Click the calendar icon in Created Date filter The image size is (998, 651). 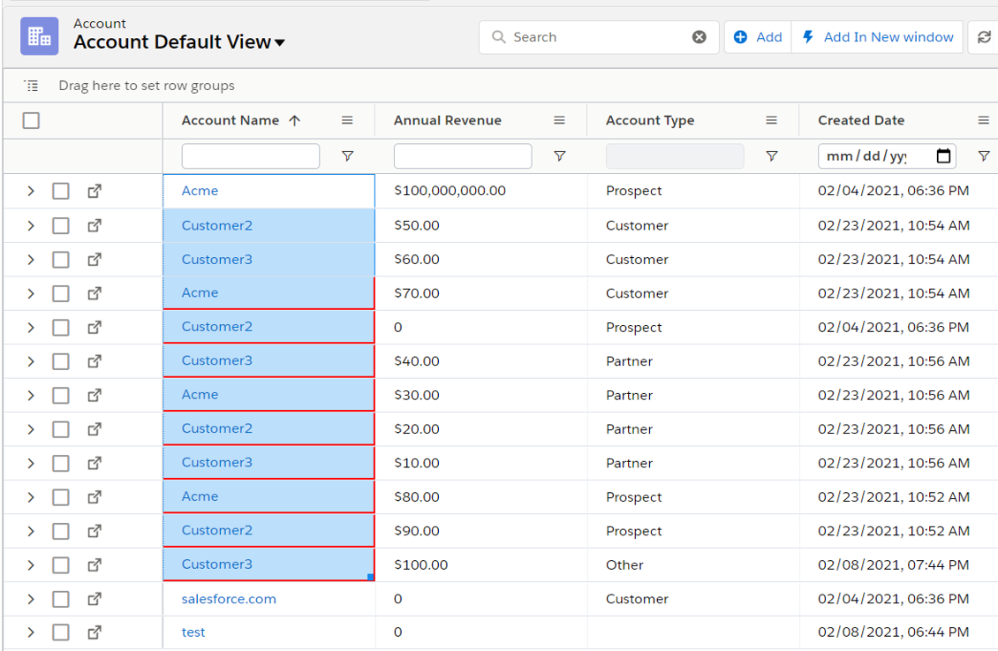point(943,156)
